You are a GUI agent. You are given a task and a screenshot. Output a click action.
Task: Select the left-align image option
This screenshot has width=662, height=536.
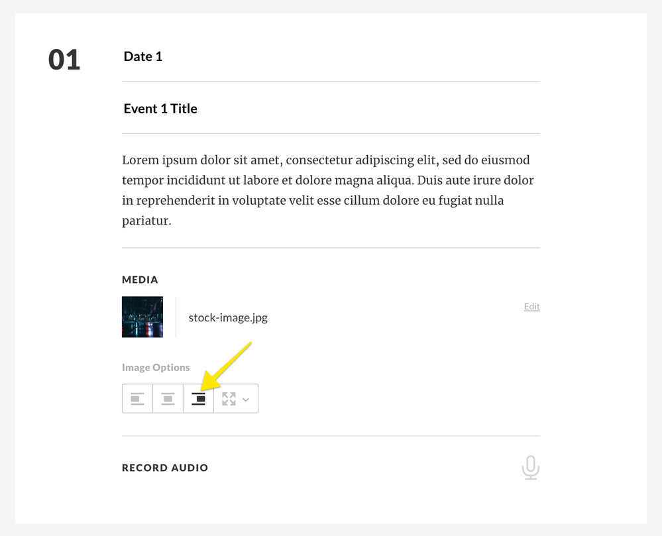pyautogui.click(x=137, y=399)
